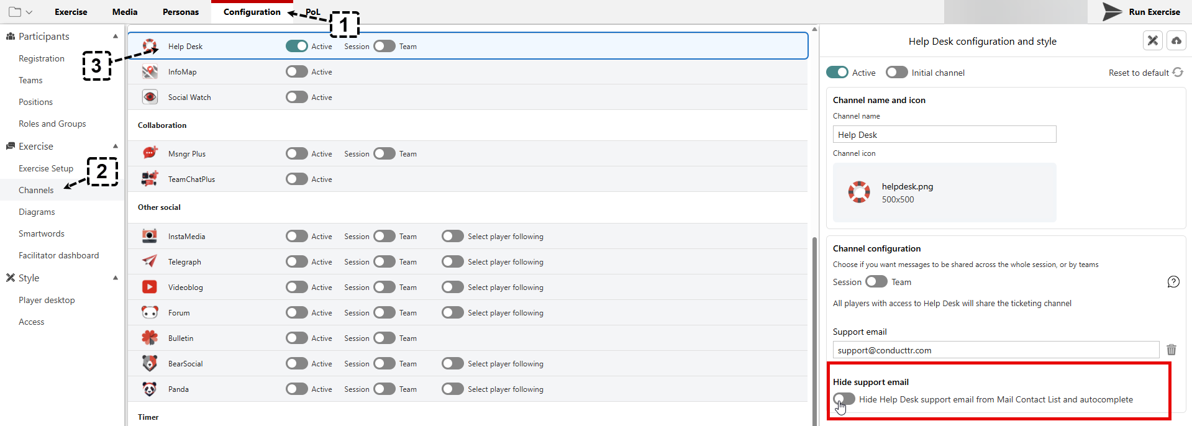Enable the Initial channel toggle
1192x426 pixels.
coord(896,73)
